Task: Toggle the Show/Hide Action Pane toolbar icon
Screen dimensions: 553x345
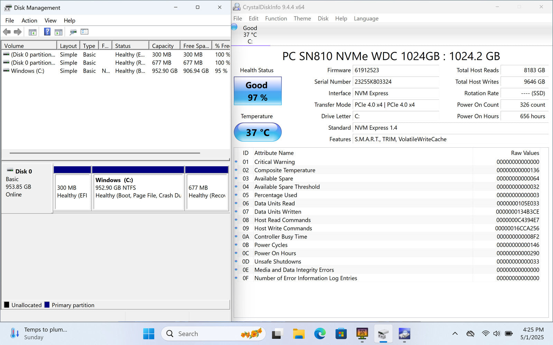Action: [x=59, y=32]
